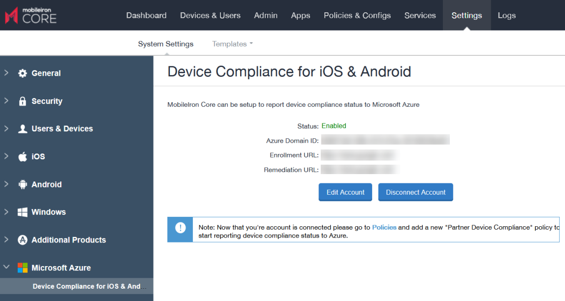Screen dimensions: 565x301
Task: Click the MobileIron Core logo
Action: click(31, 15)
